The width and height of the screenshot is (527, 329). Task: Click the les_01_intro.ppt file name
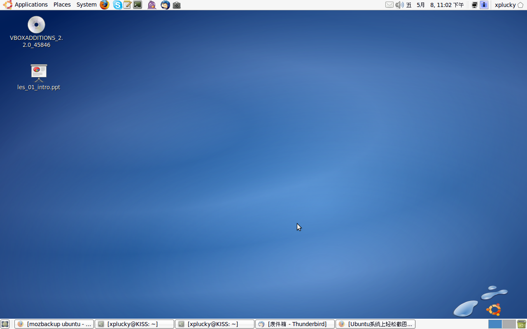tap(39, 87)
